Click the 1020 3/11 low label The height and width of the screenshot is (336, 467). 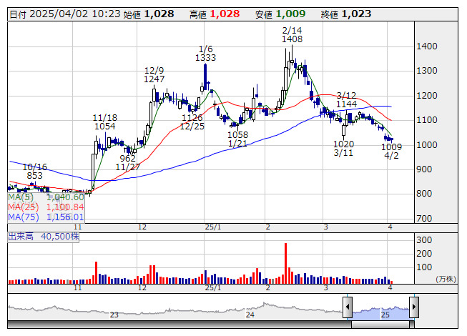(x=343, y=149)
